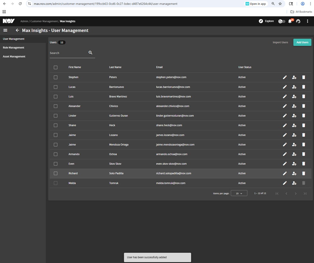This screenshot has width=314, height=263.
Task: Select checkbox for Lucas Barrionuevo
Action: (56, 87)
